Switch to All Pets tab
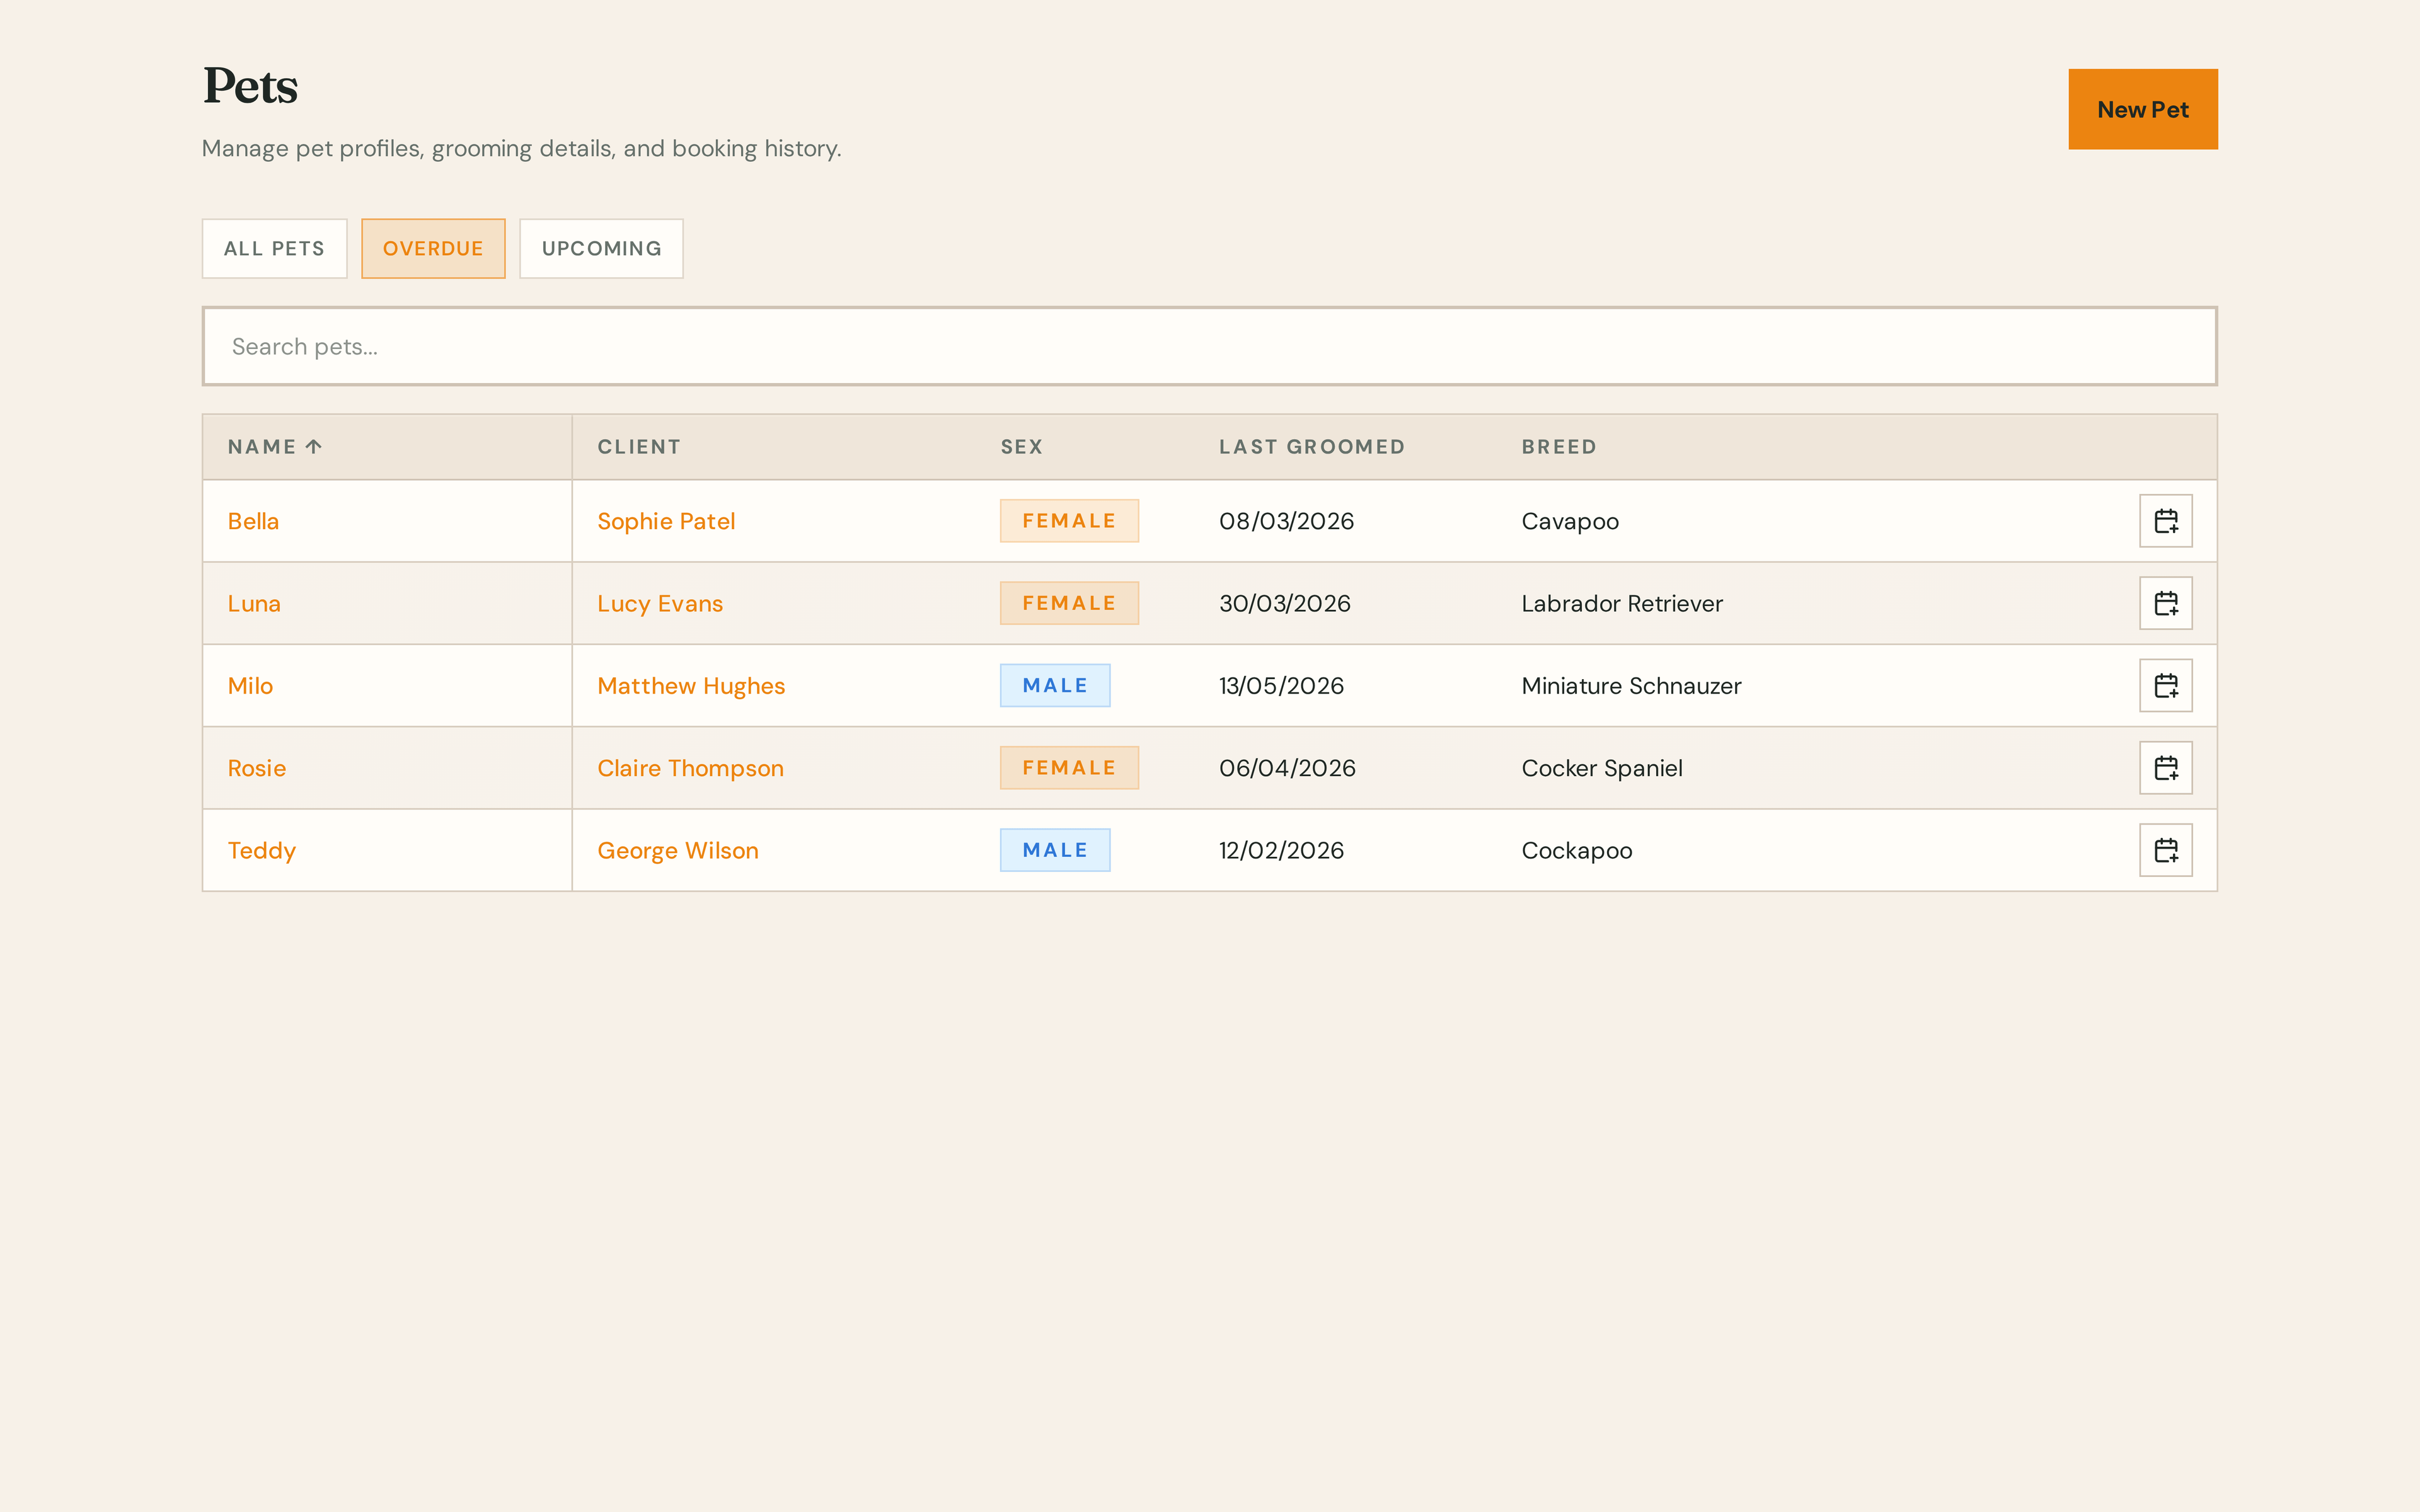The image size is (2420, 1512). click(274, 248)
